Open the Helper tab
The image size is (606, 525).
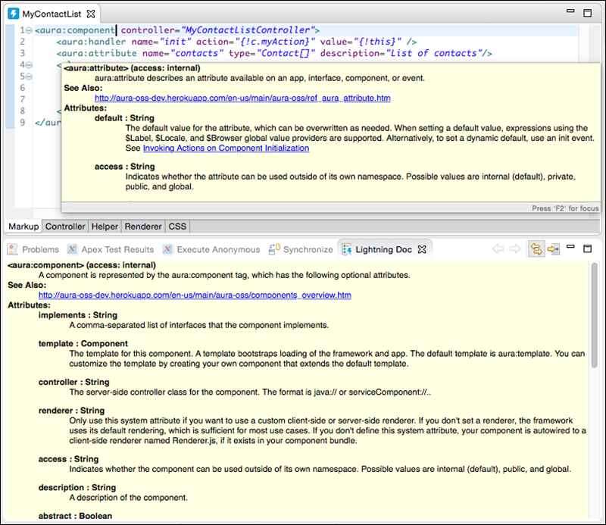pyautogui.click(x=105, y=227)
